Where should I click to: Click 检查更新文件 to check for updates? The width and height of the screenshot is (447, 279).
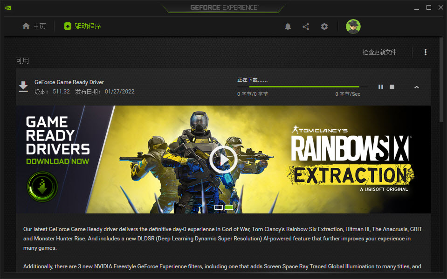click(379, 53)
